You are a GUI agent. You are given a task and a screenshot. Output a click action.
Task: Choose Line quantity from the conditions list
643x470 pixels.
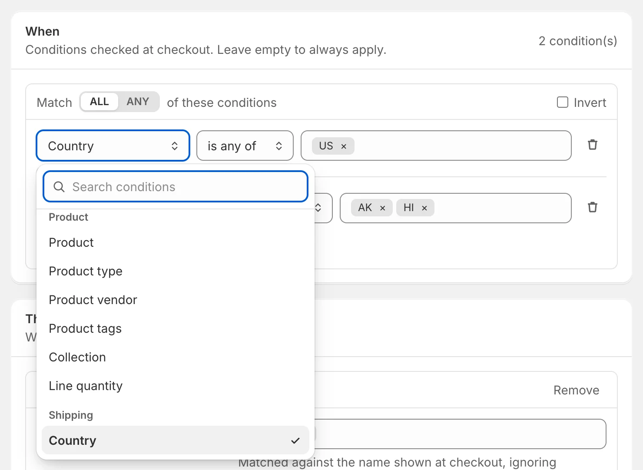pos(176,386)
